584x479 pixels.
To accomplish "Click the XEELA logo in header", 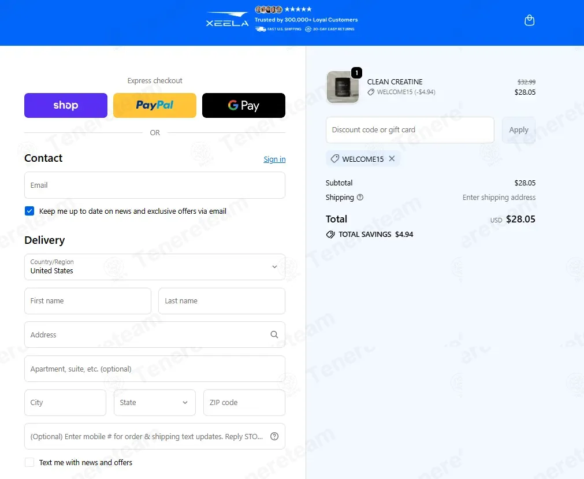I will (227, 20).
